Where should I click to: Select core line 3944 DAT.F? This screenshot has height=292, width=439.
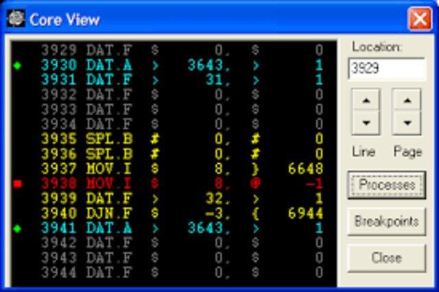pos(182,273)
